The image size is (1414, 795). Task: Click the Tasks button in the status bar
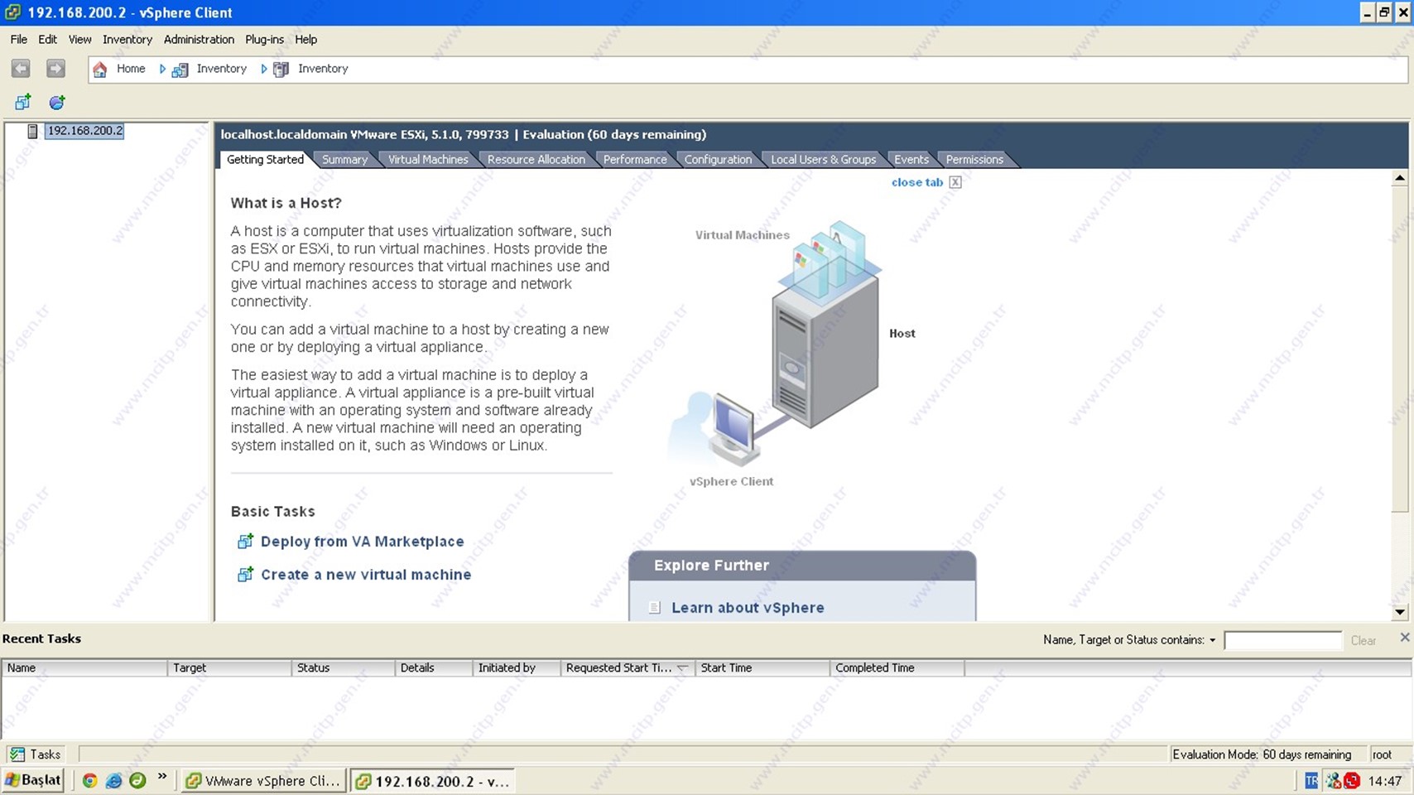click(36, 754)
